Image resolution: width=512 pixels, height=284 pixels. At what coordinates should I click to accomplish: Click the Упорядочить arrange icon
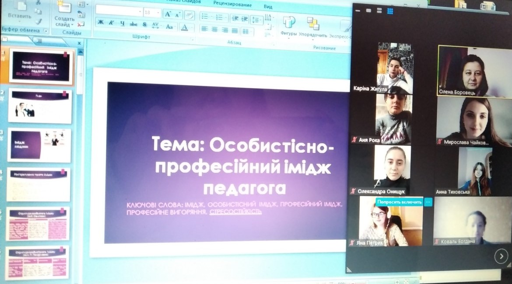pyautogui.click(x=313, y=24)
